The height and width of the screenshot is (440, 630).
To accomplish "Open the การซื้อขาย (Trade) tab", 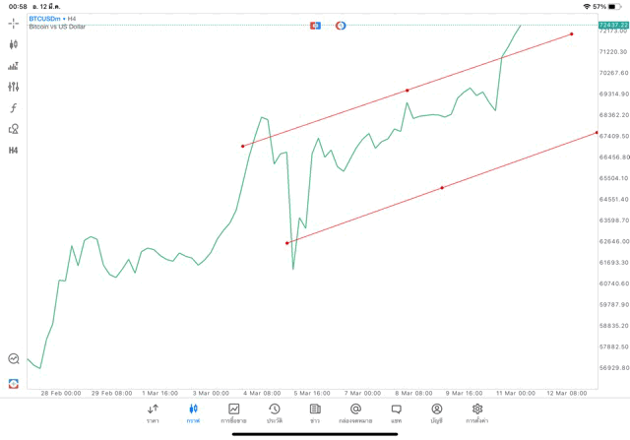I will tap(234, 413).
